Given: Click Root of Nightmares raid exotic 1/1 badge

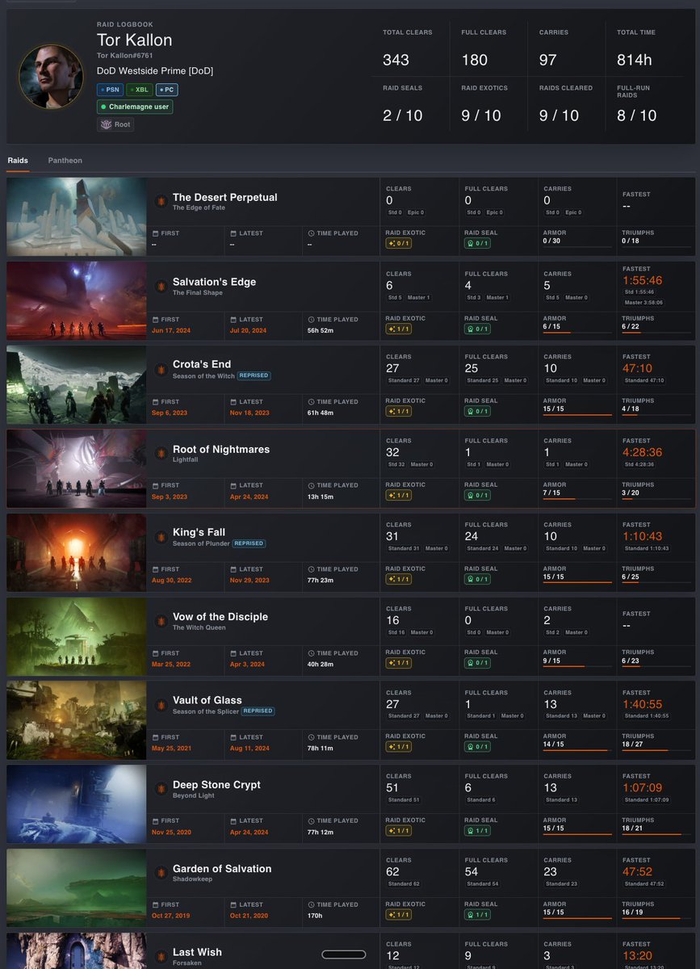Looking at the screenshot, I should pyautogui.click(x=399, y=495).
